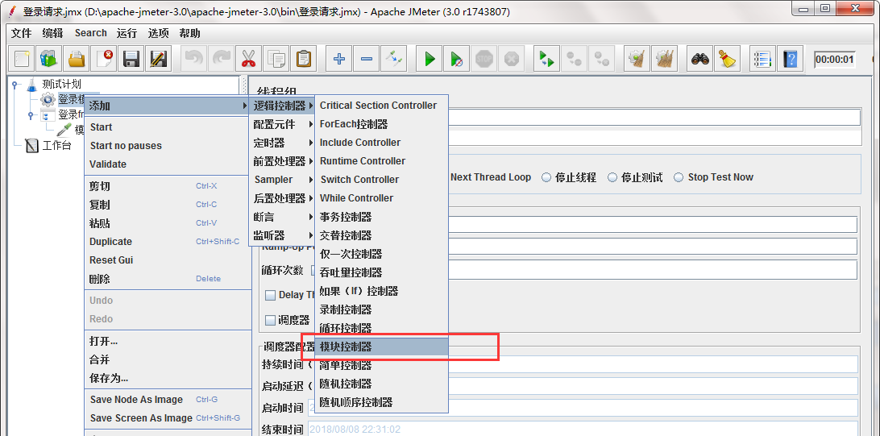
Task: Open the 选项 menu
Action: point(158,33)
